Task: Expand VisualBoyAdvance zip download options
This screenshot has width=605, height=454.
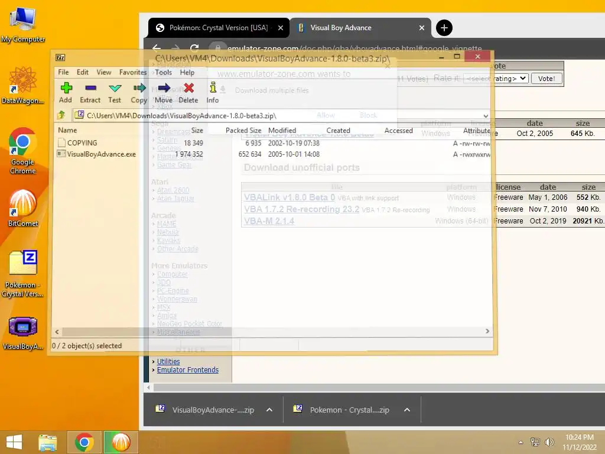Action: click(269, 410)
